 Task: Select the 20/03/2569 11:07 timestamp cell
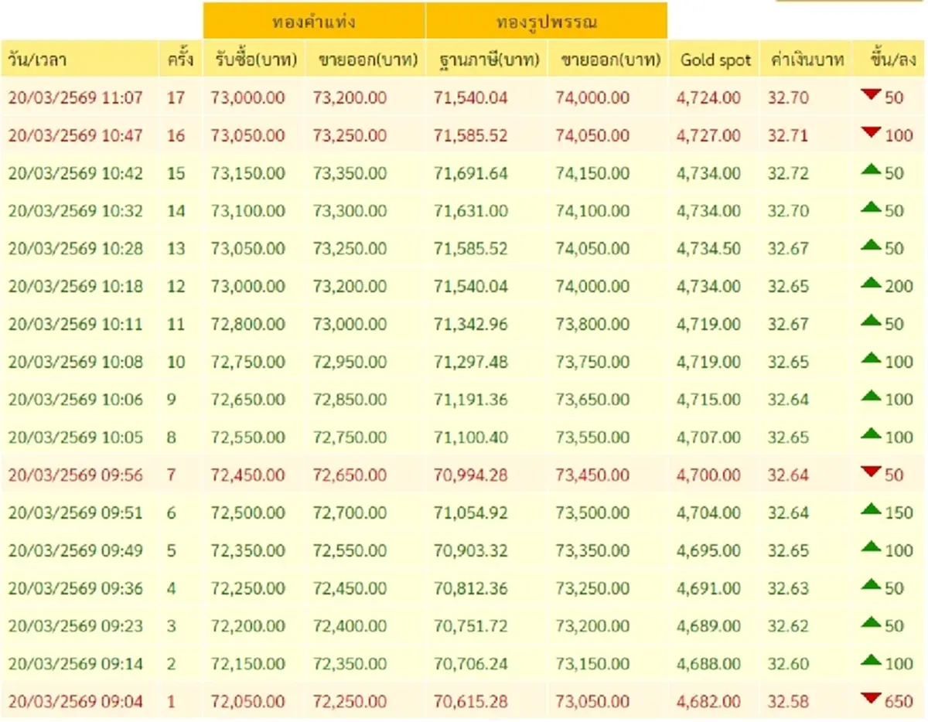[74, 97]
